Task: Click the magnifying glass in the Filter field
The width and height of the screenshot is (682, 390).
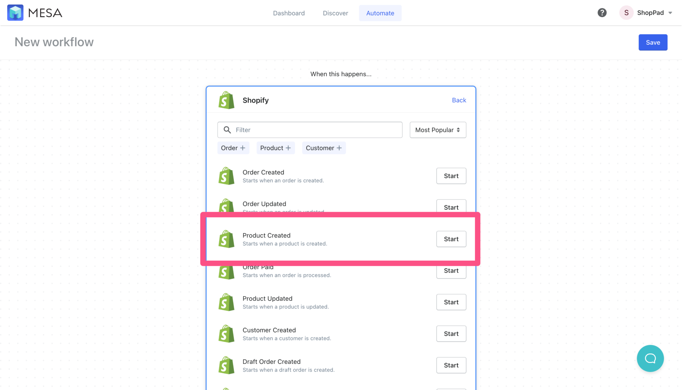Action: click(227, 130)
